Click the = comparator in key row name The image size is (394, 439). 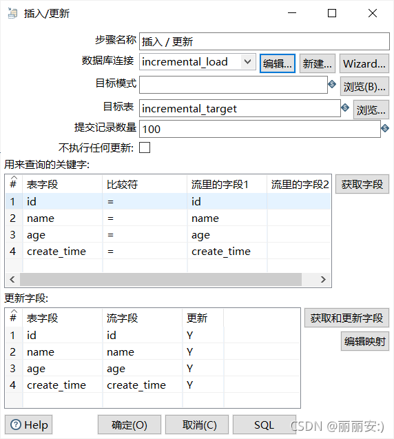145,218
